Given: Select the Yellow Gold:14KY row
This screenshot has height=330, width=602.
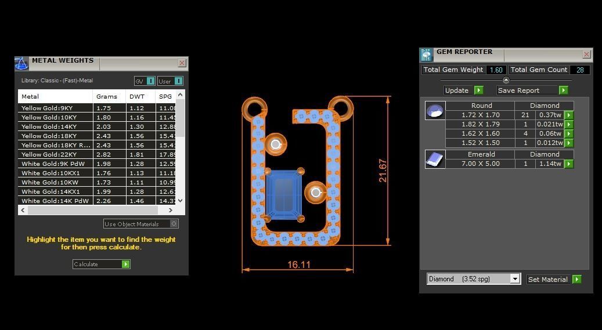Looking at the screenshot, I should click(97, 126).
